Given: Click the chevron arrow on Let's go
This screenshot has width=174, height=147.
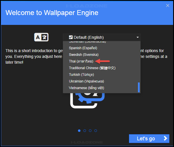Looking at the screenshot, I should click(165, 138).
